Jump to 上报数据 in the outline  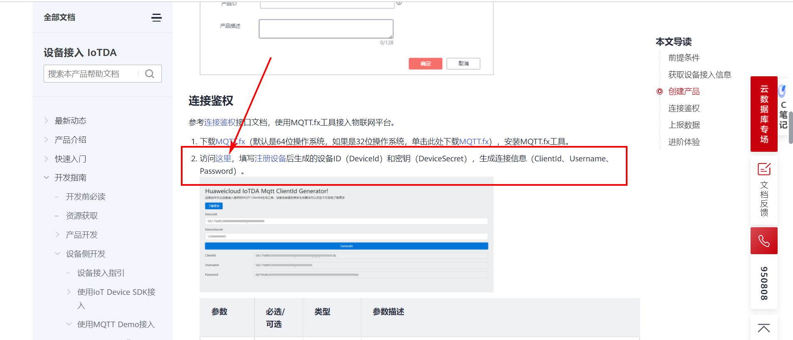click(684, 125)
